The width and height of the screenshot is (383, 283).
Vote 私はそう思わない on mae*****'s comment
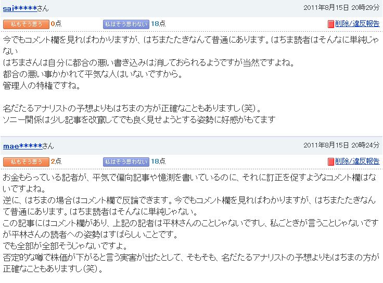click(x=126, y=161)
